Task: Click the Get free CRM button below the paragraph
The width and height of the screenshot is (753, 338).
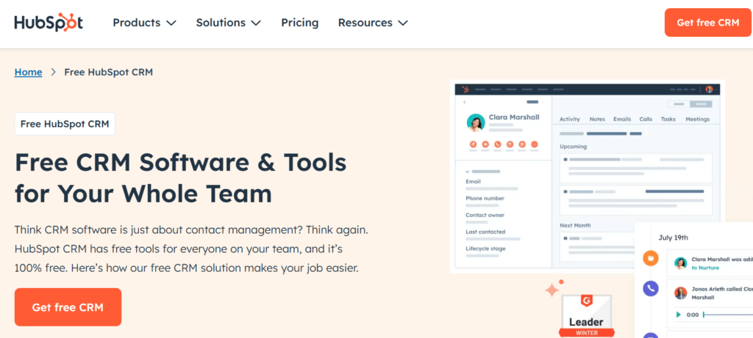Action: pyautogui.click(x=68, y=307)
